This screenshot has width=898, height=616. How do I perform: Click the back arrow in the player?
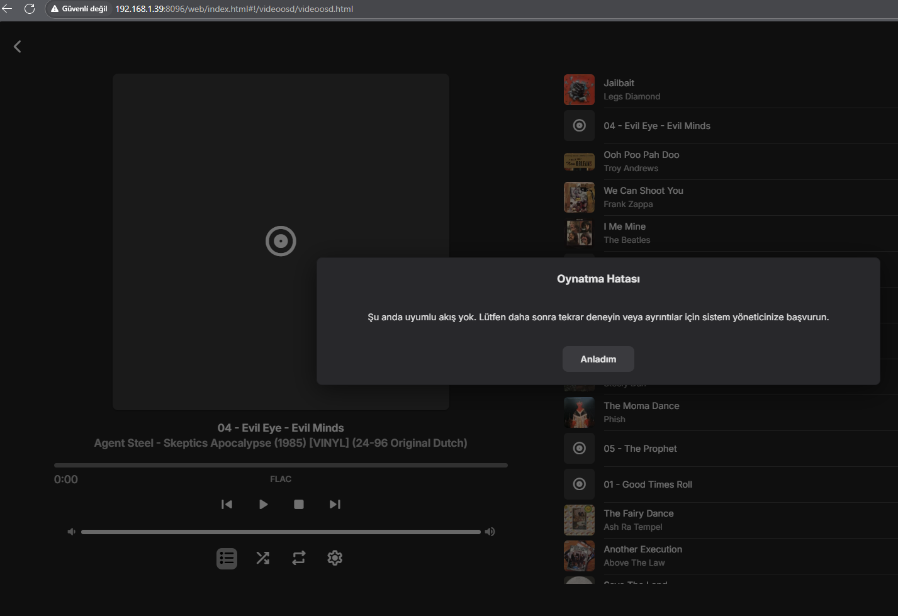[x=18, y=47]
